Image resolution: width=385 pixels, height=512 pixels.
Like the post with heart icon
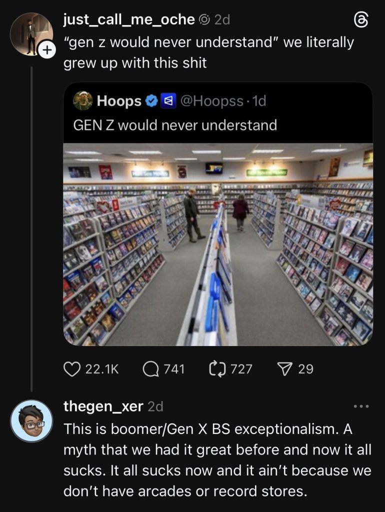tap(72, 369)
